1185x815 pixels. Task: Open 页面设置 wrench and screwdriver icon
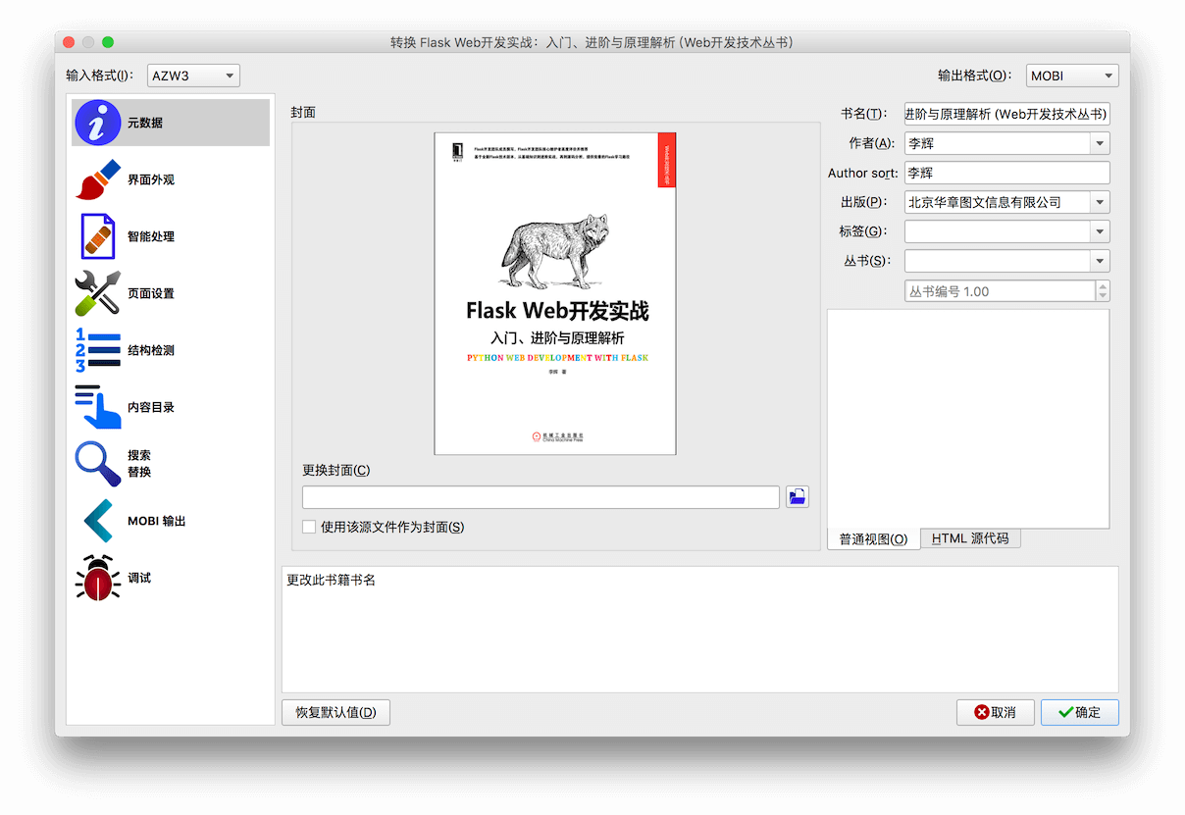[x=98, y=293]
